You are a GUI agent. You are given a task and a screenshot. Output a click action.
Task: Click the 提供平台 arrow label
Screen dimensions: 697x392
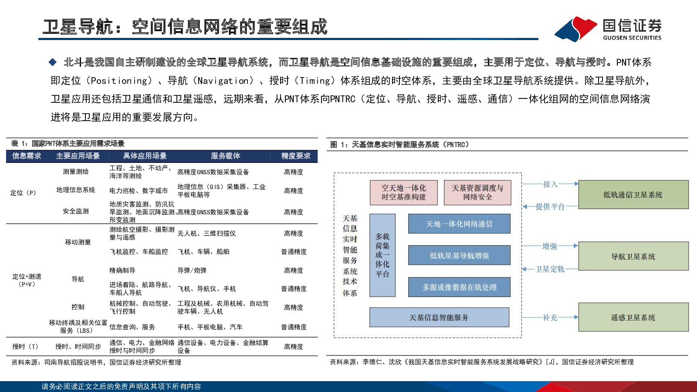point(550,206)
